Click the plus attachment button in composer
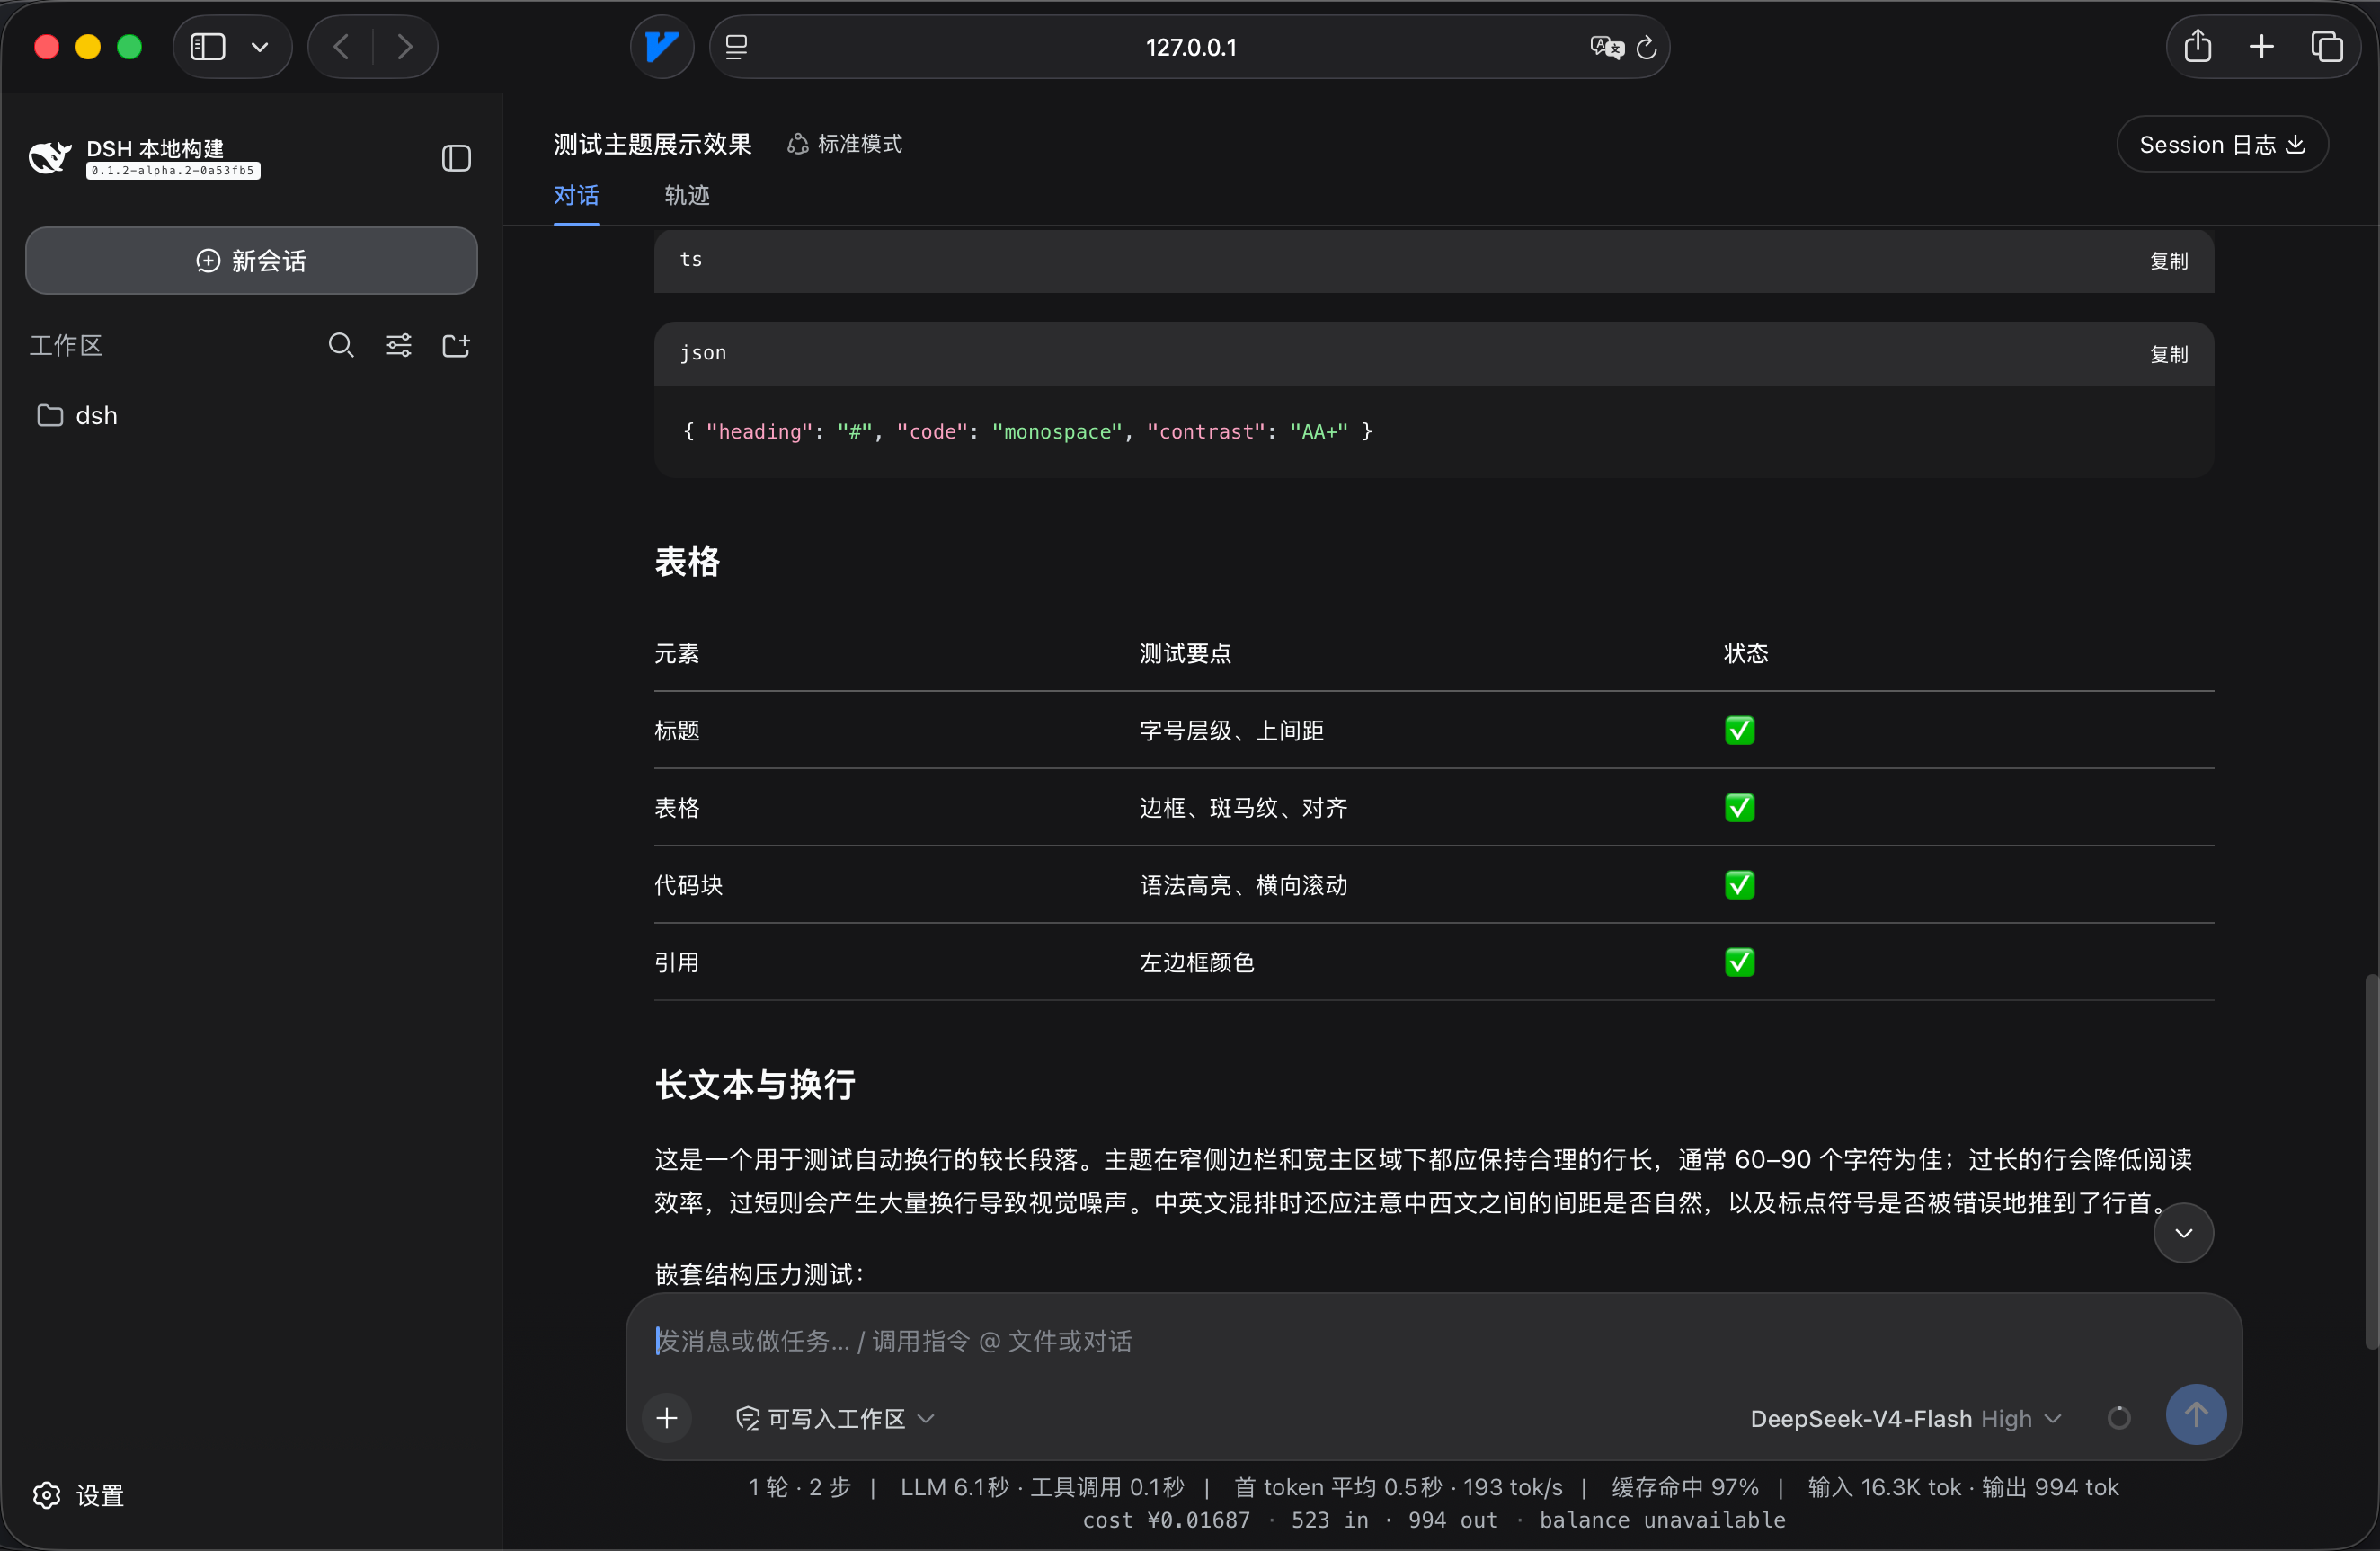The width and height of the screenshot is (2380, 1551). pos(667,1418)
